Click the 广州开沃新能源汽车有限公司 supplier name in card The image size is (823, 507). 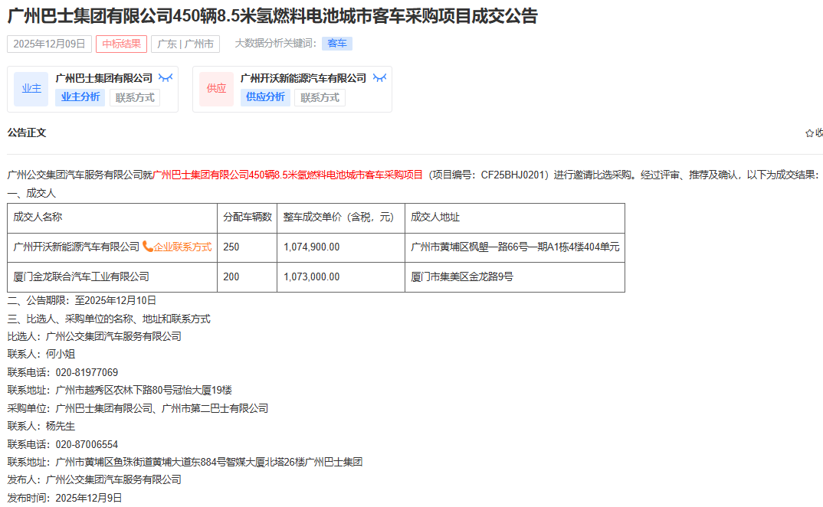coord(303,78)
